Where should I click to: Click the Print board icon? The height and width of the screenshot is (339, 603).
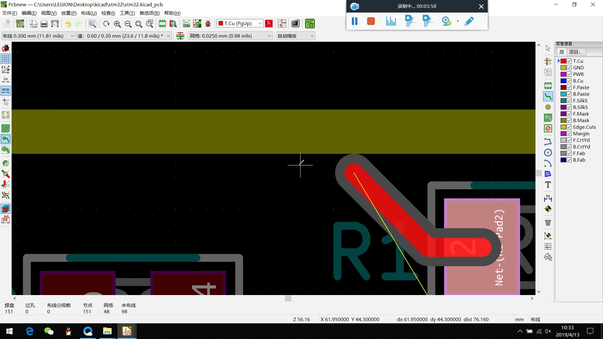[x=44, y=24]
